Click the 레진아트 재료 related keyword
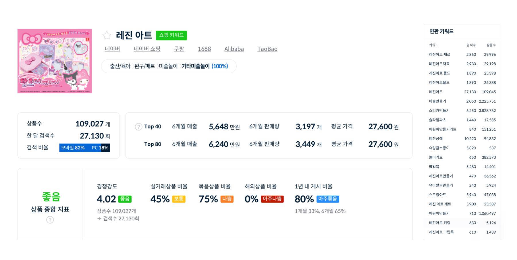 pos(439,55)
